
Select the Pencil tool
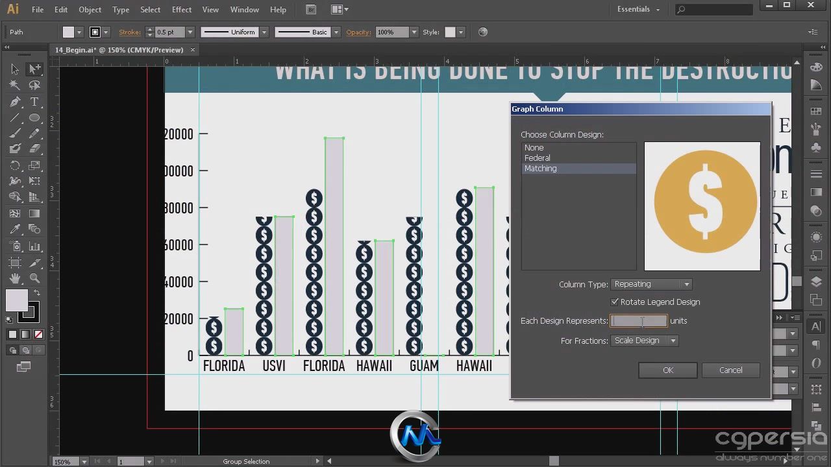coord(34,134)
